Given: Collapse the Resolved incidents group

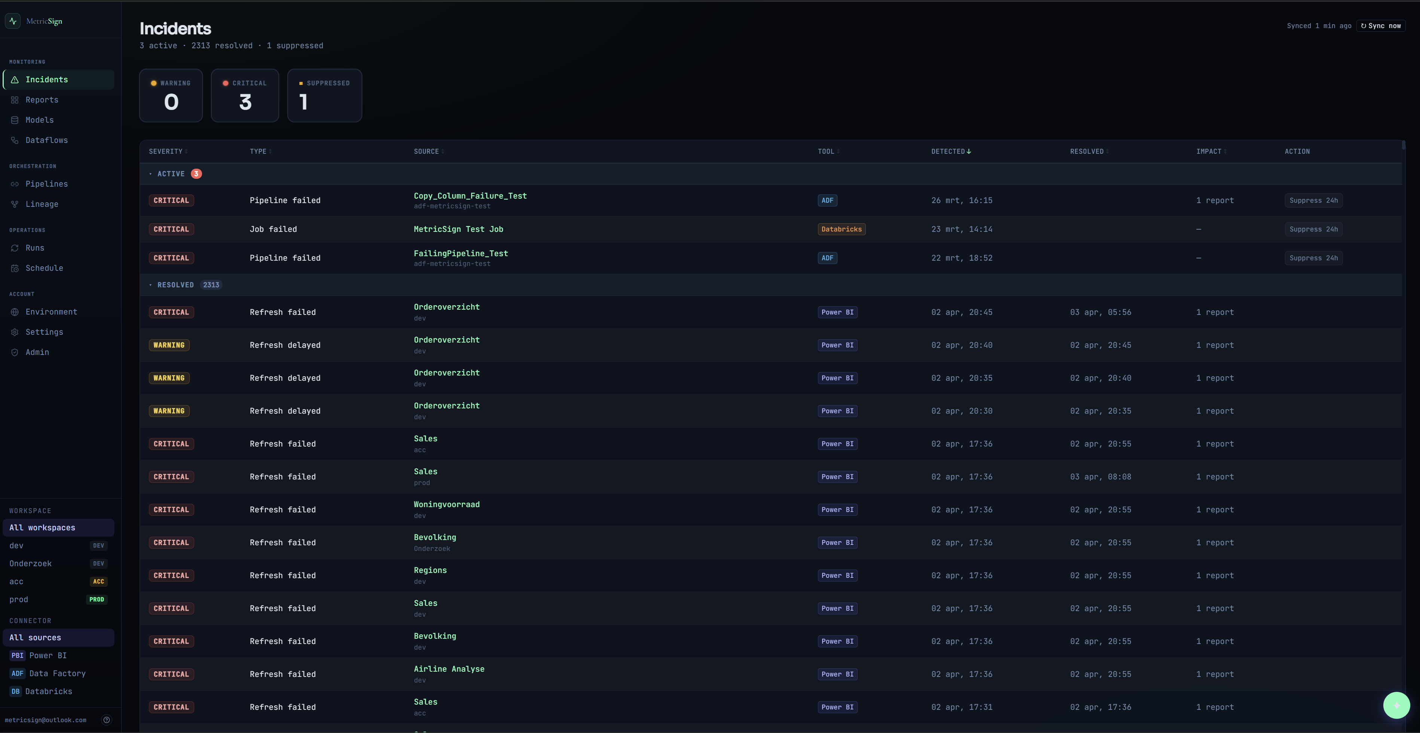Looking at the screenshot, I should (175, 285).
